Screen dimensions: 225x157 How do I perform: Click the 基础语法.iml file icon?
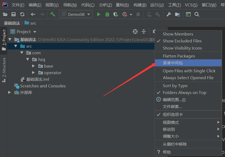point(23,79)
